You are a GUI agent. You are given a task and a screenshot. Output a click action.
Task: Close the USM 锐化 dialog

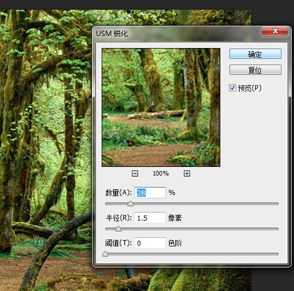point(275,31)
